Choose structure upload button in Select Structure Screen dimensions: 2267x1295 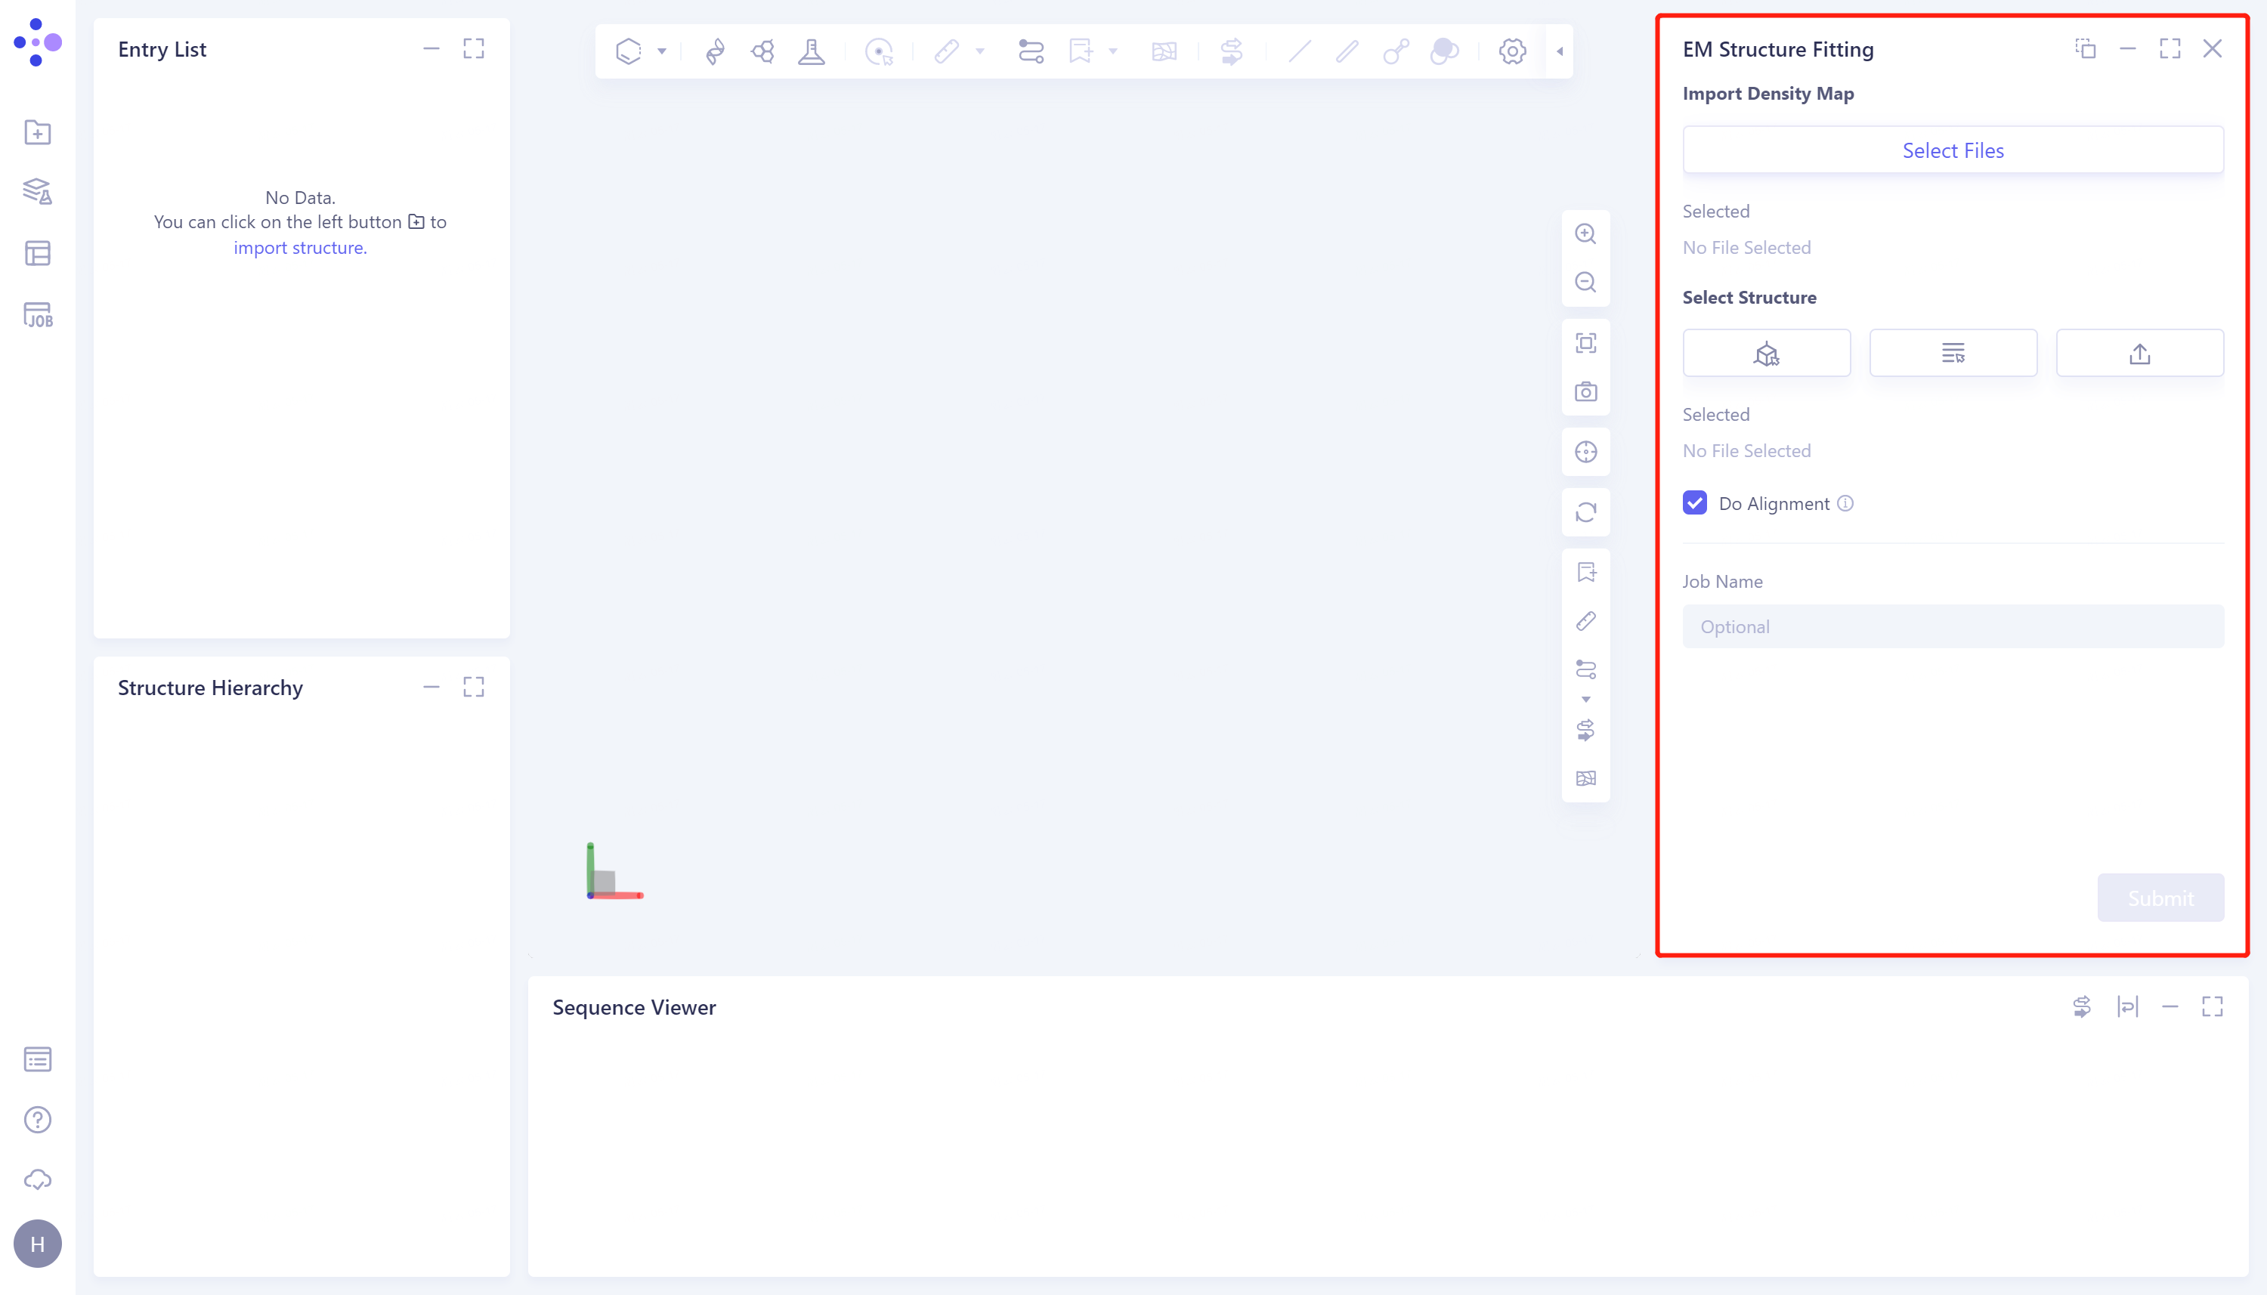point(2139,354)
